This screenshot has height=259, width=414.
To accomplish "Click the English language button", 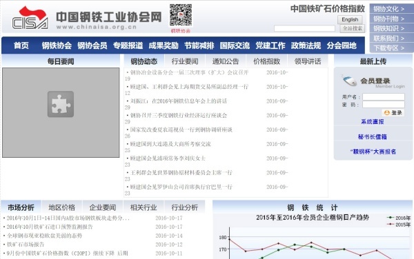I will tap(350, 19).
